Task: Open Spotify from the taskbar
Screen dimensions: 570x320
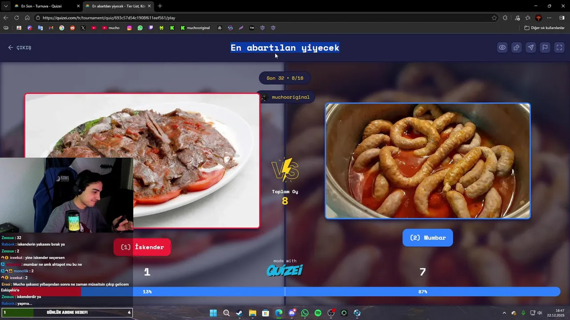Action: [x=318, y=313]
